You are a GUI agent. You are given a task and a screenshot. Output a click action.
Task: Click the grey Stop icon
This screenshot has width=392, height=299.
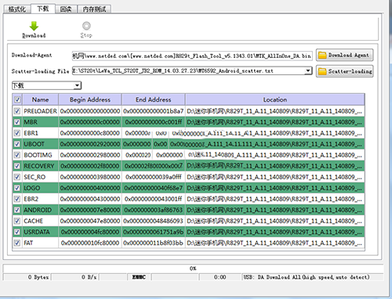86,26
